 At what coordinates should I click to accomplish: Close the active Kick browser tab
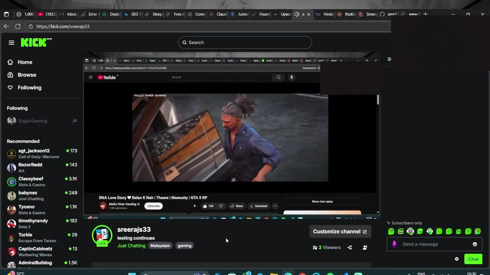[309, 14]
